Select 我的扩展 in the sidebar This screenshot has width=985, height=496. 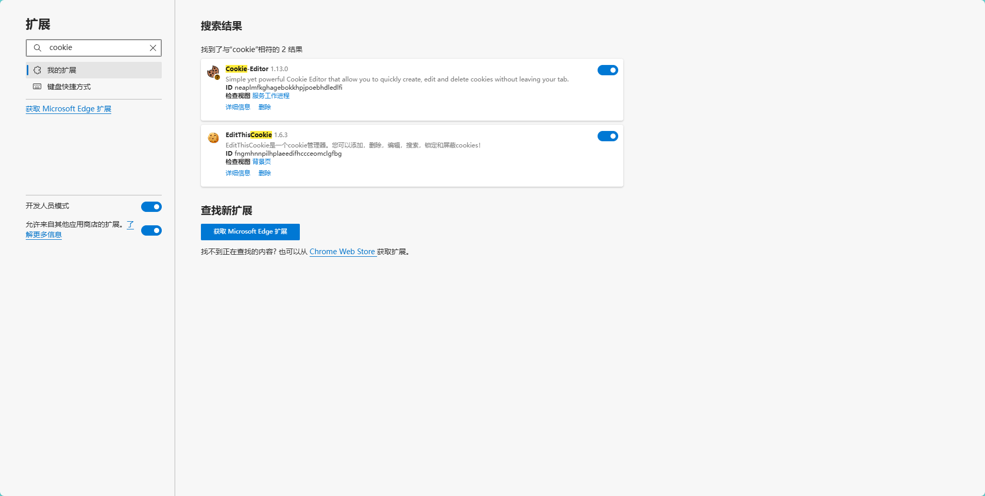[x=62, y=70]
